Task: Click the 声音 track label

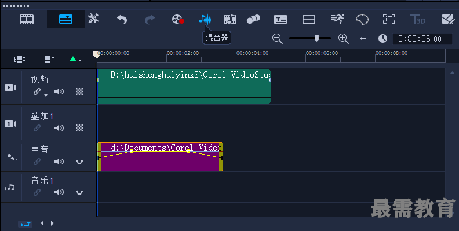Action: [x=39, y=149]
